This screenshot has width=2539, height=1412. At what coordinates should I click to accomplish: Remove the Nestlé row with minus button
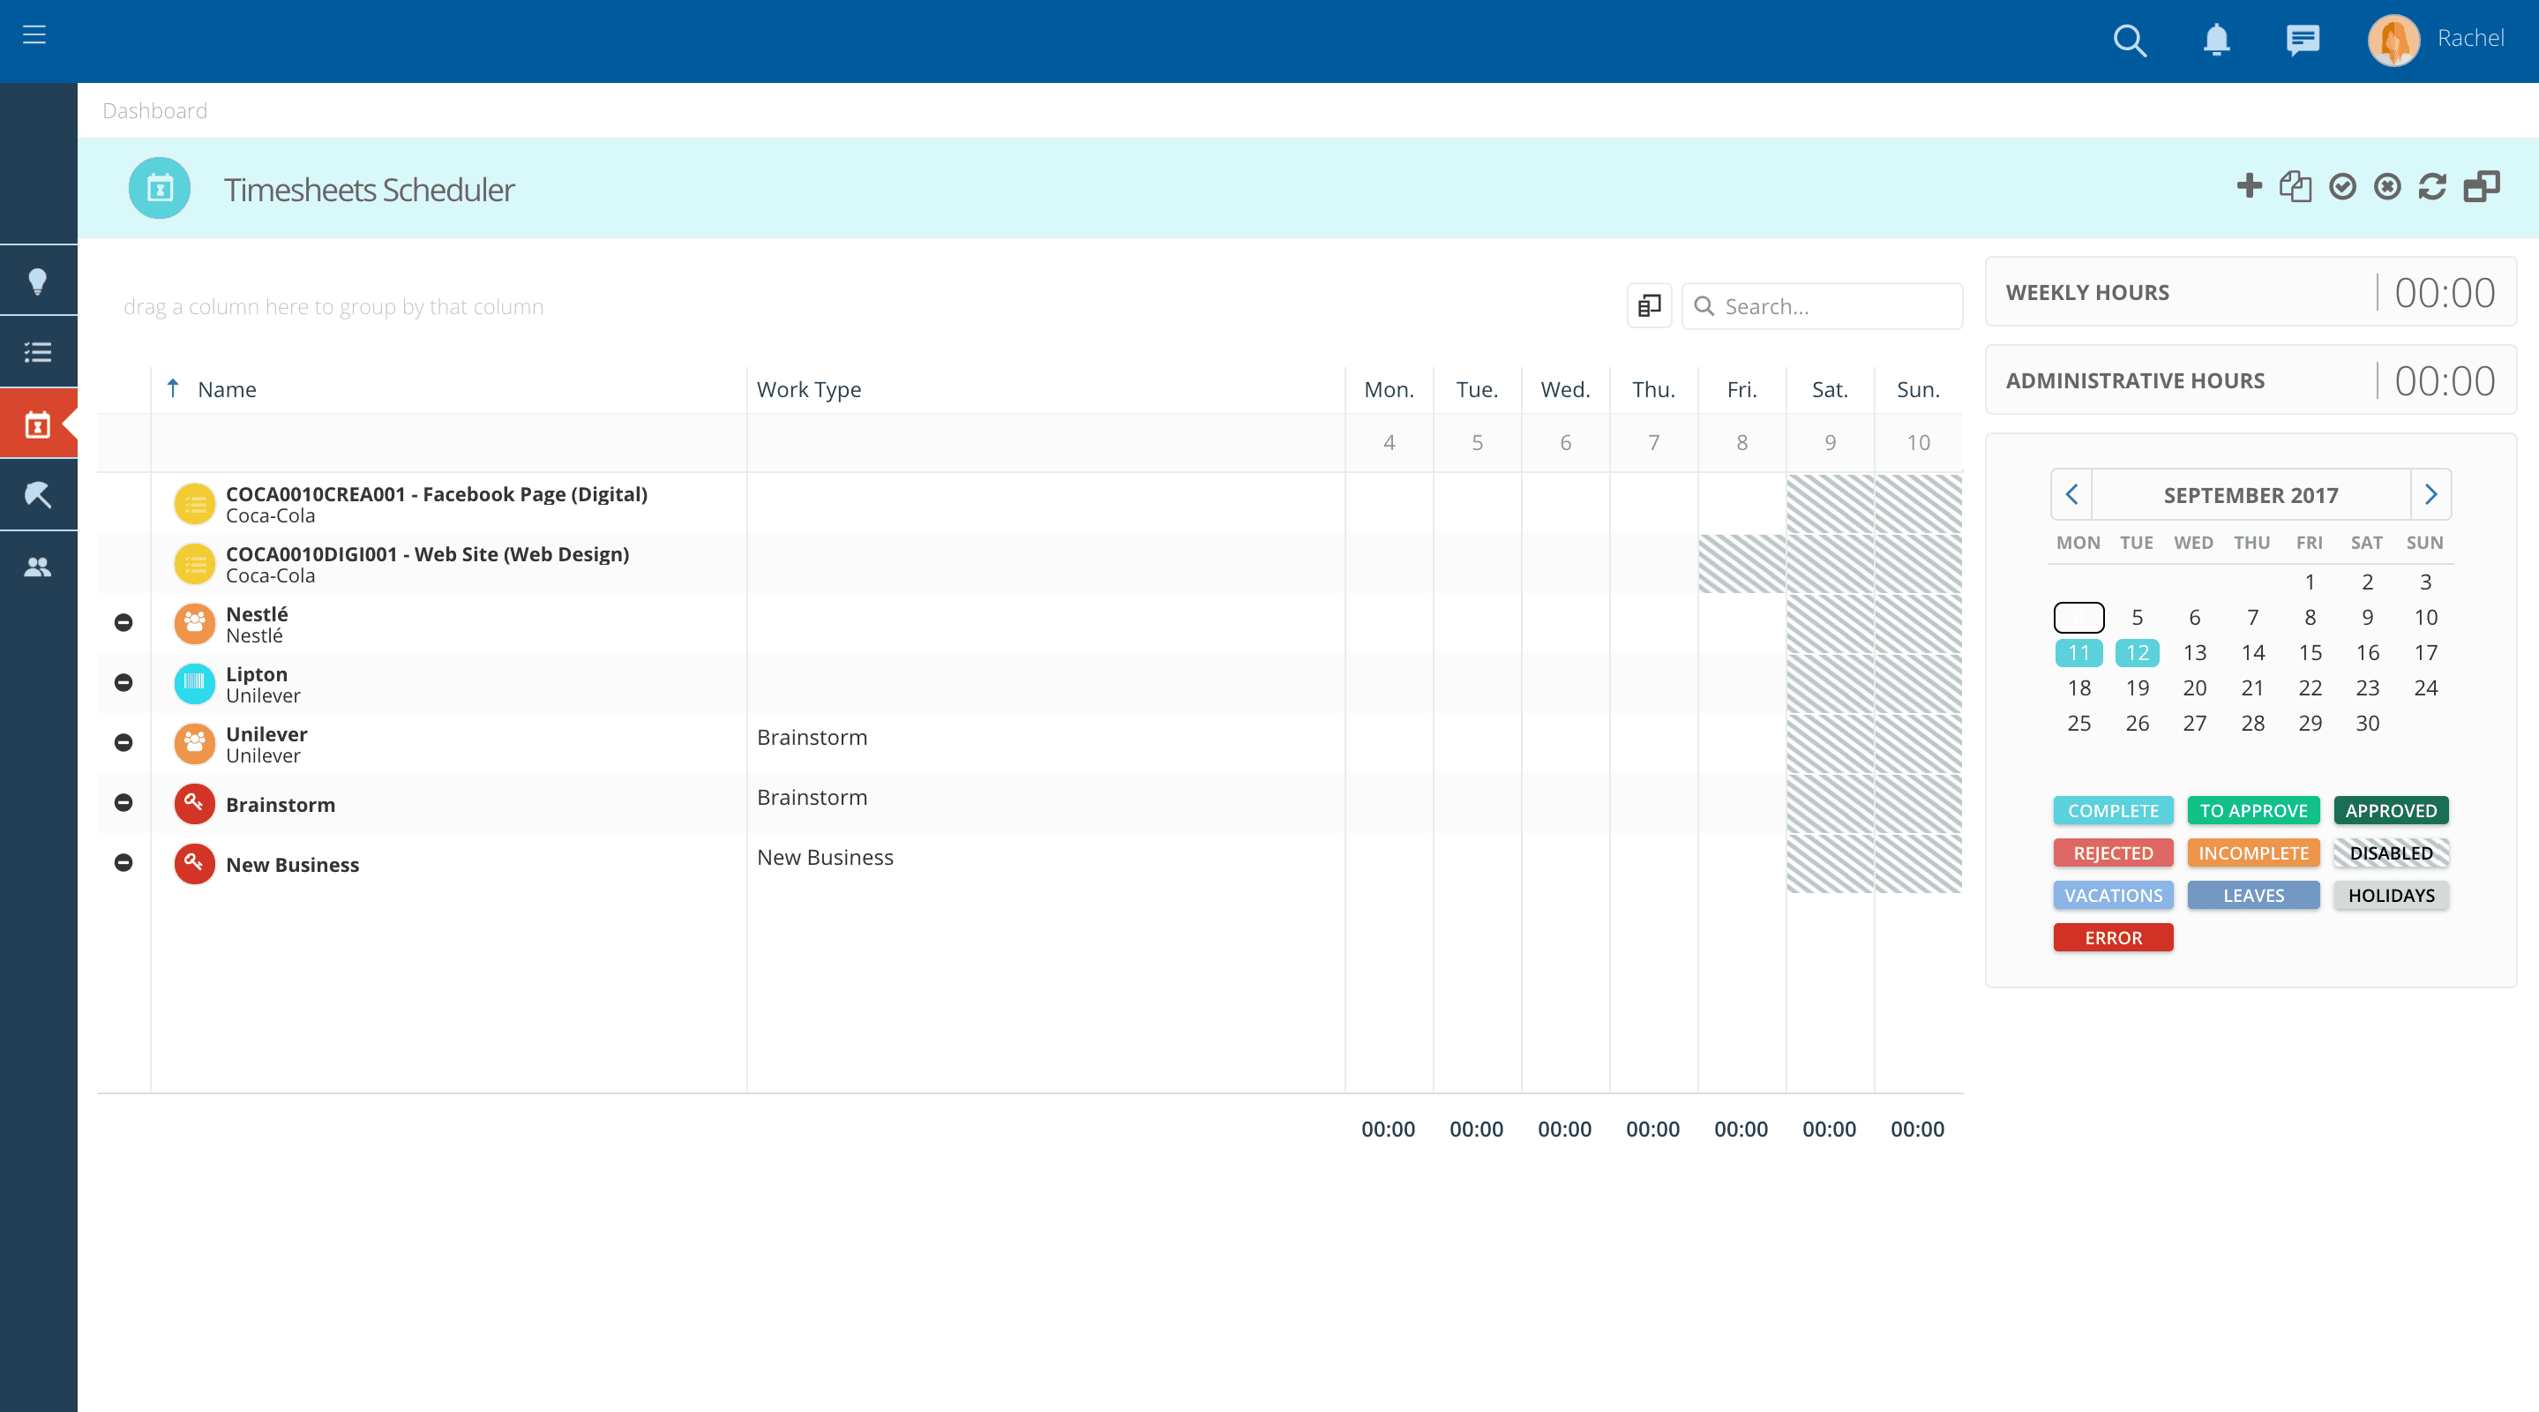pos(124,622)
